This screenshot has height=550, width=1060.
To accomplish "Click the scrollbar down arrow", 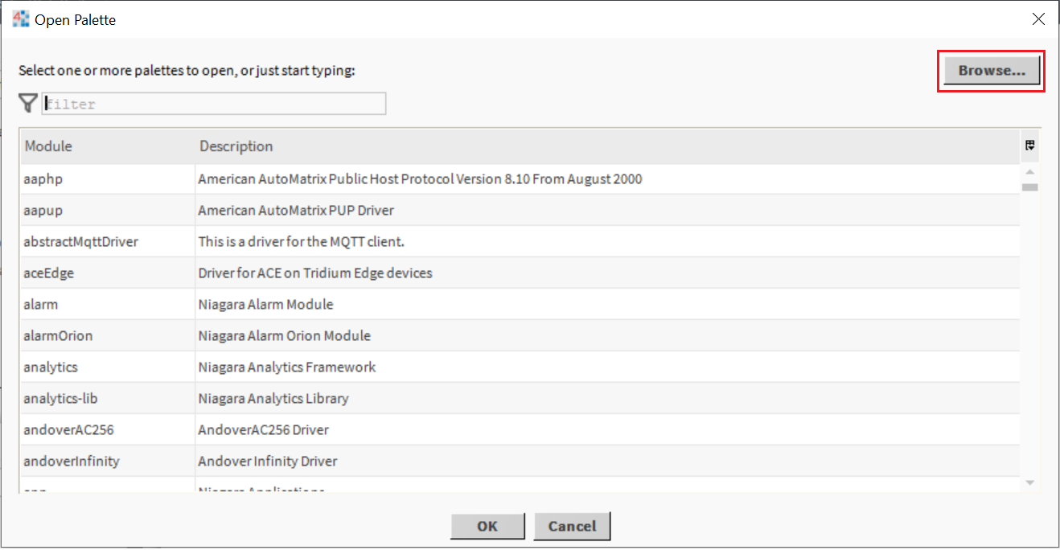I will point(1029,482).
